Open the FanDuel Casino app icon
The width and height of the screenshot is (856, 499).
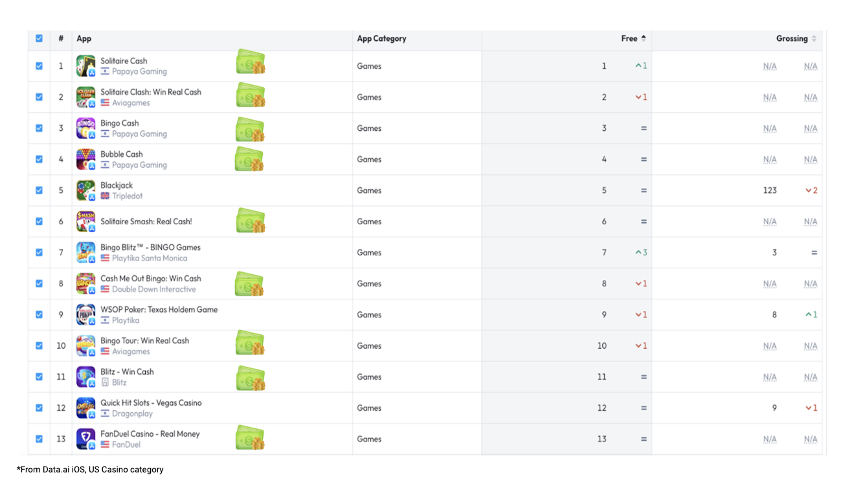pos(86,439)
